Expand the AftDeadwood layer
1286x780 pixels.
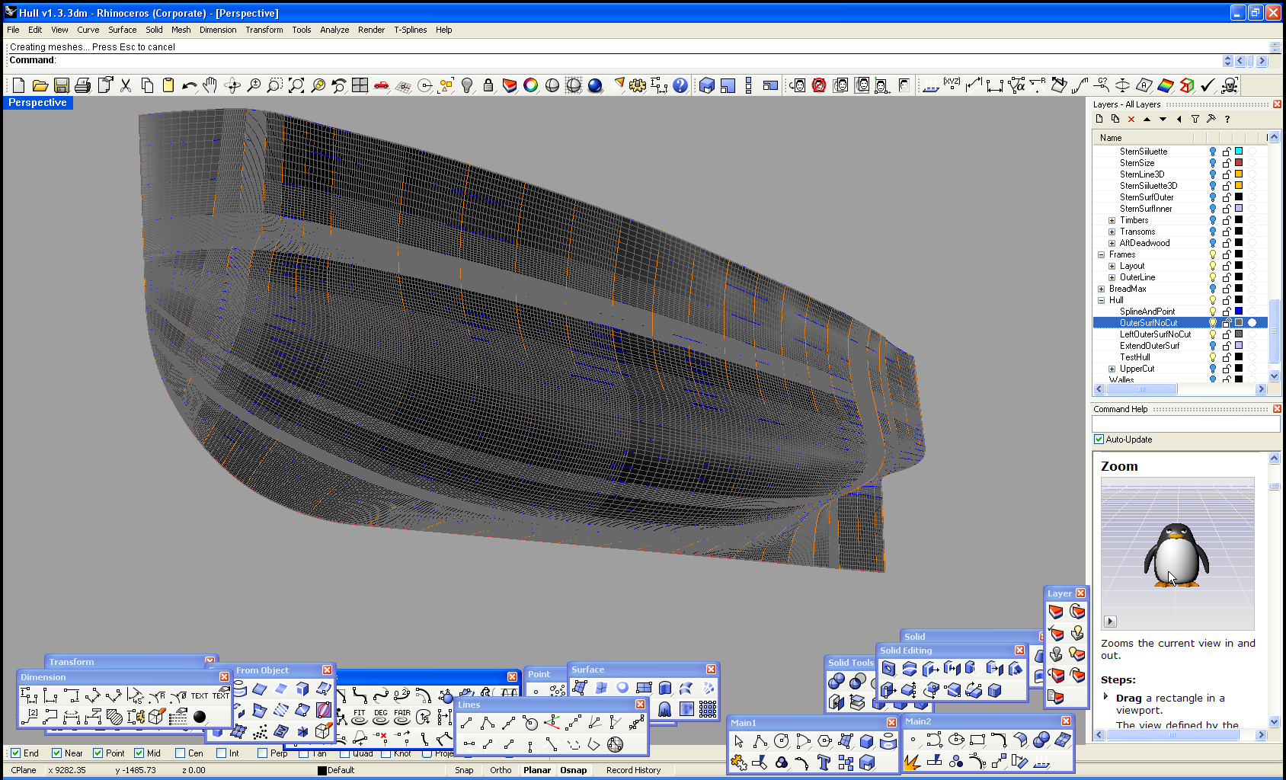click(1112, 243)
